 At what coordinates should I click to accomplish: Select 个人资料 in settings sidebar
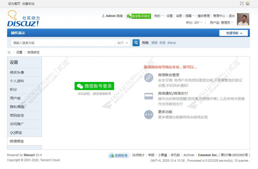17,81
